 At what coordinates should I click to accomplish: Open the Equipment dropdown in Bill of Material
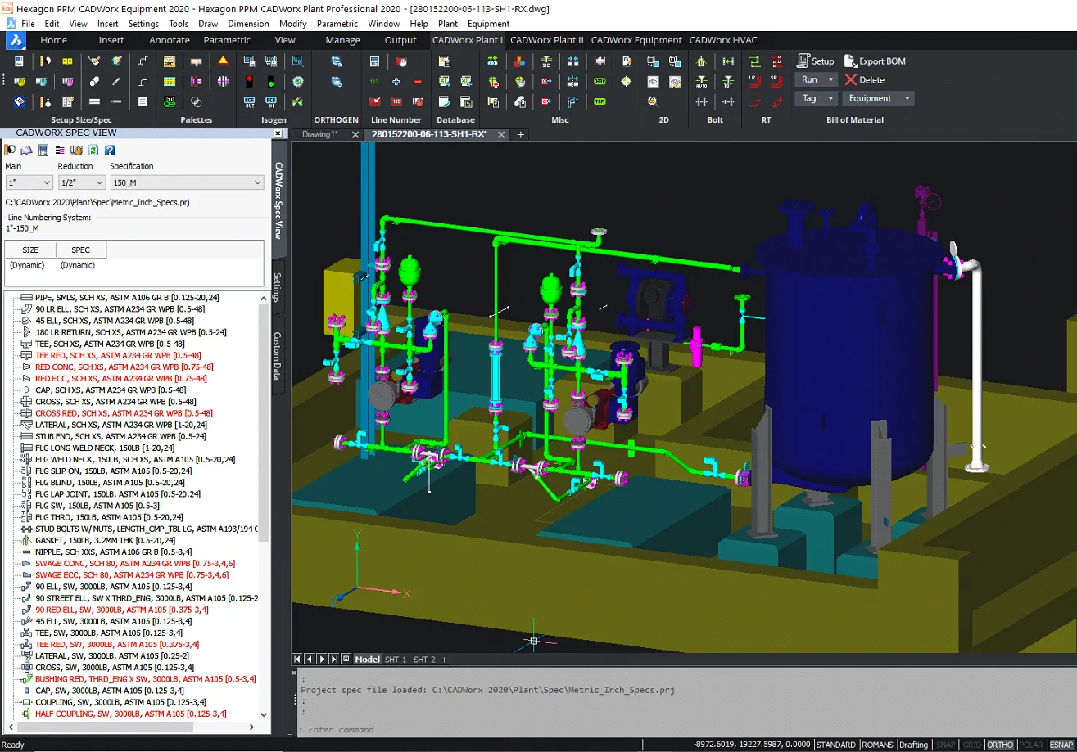coord(878,97)
